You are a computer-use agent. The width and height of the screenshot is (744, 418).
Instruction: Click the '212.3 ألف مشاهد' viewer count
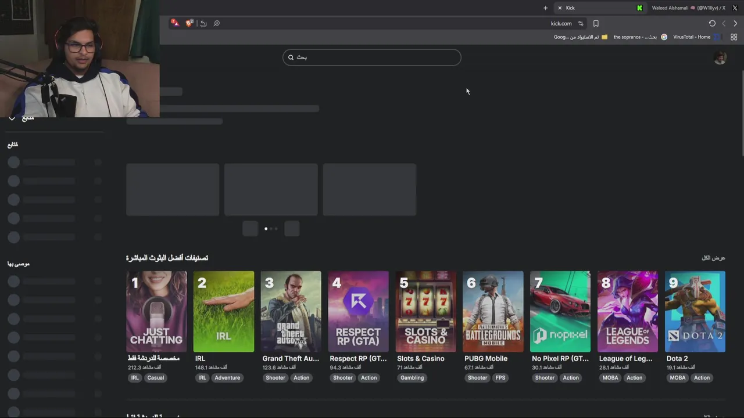pyautogui.click(x=145, y=367)
